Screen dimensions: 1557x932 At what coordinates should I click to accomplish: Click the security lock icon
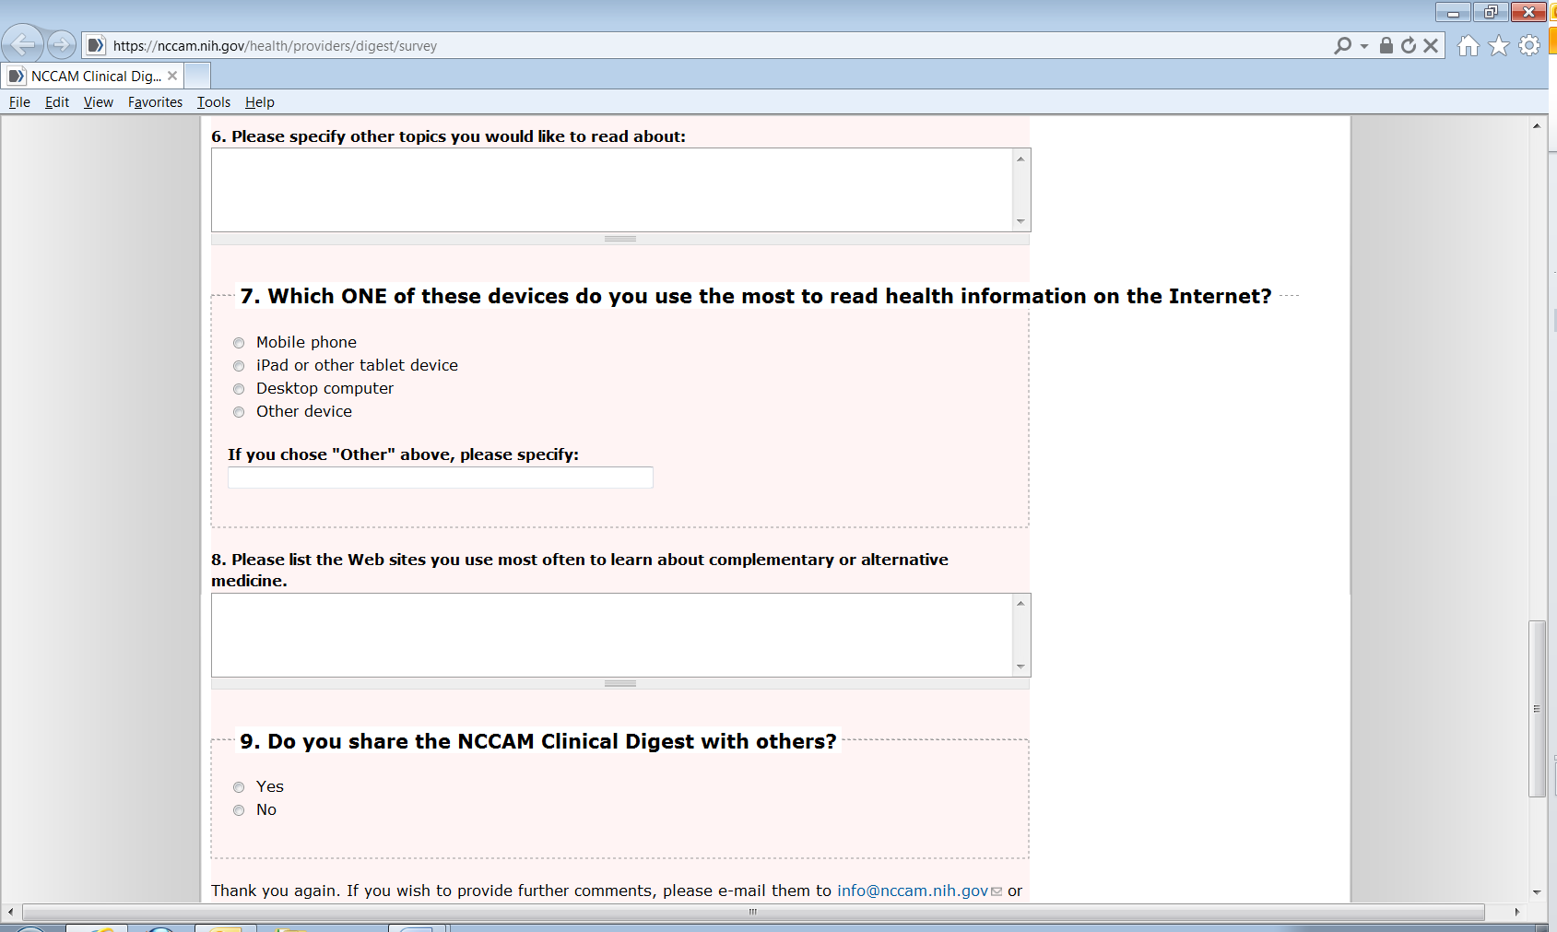1386,45
